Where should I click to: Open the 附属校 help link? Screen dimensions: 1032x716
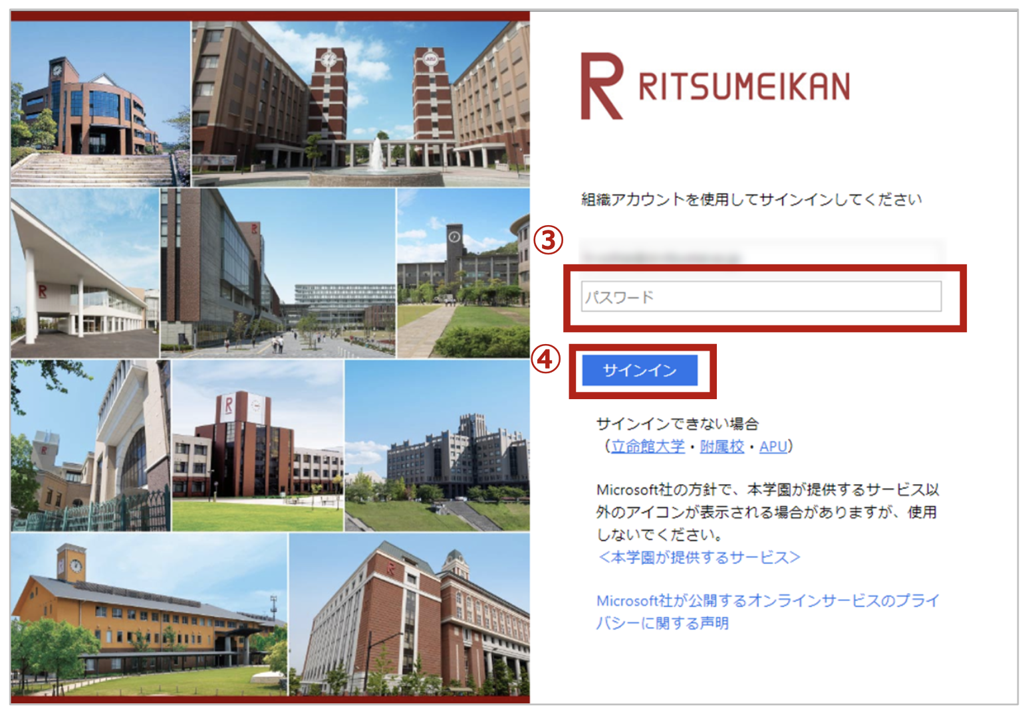pyautogui.click(x=722, y=446)
